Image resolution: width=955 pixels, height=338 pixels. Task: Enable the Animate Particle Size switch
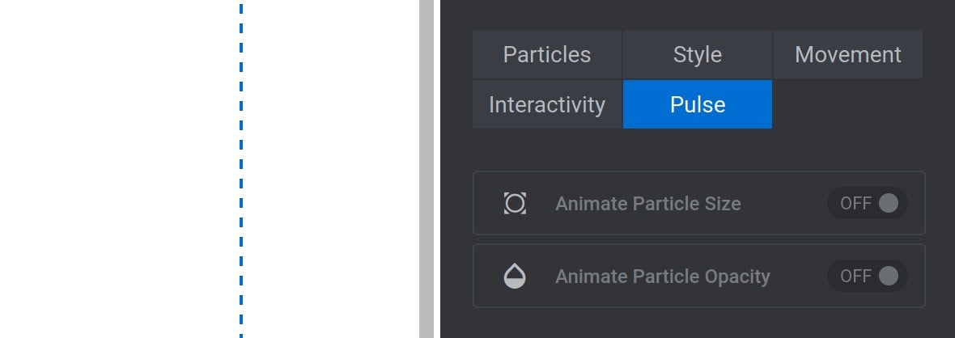click(x=868, y=204)
